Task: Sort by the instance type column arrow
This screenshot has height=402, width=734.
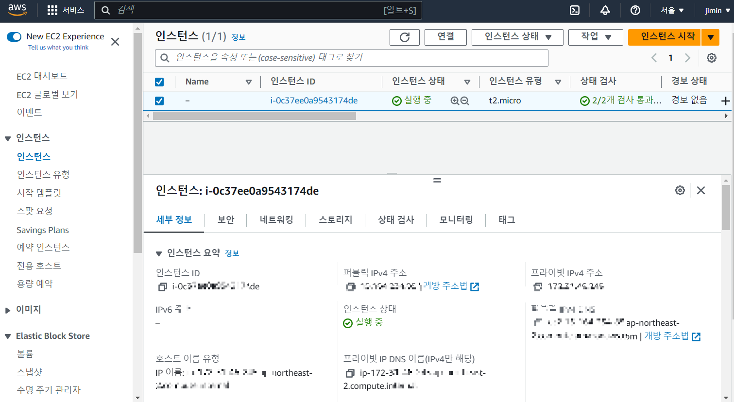Action: pyautogui.click(x=558, y=82)
